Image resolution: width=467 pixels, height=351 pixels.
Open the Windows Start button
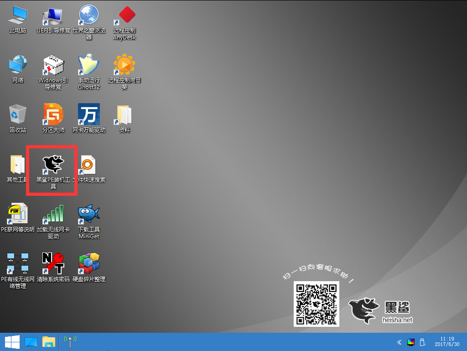(x=12, y=342)
